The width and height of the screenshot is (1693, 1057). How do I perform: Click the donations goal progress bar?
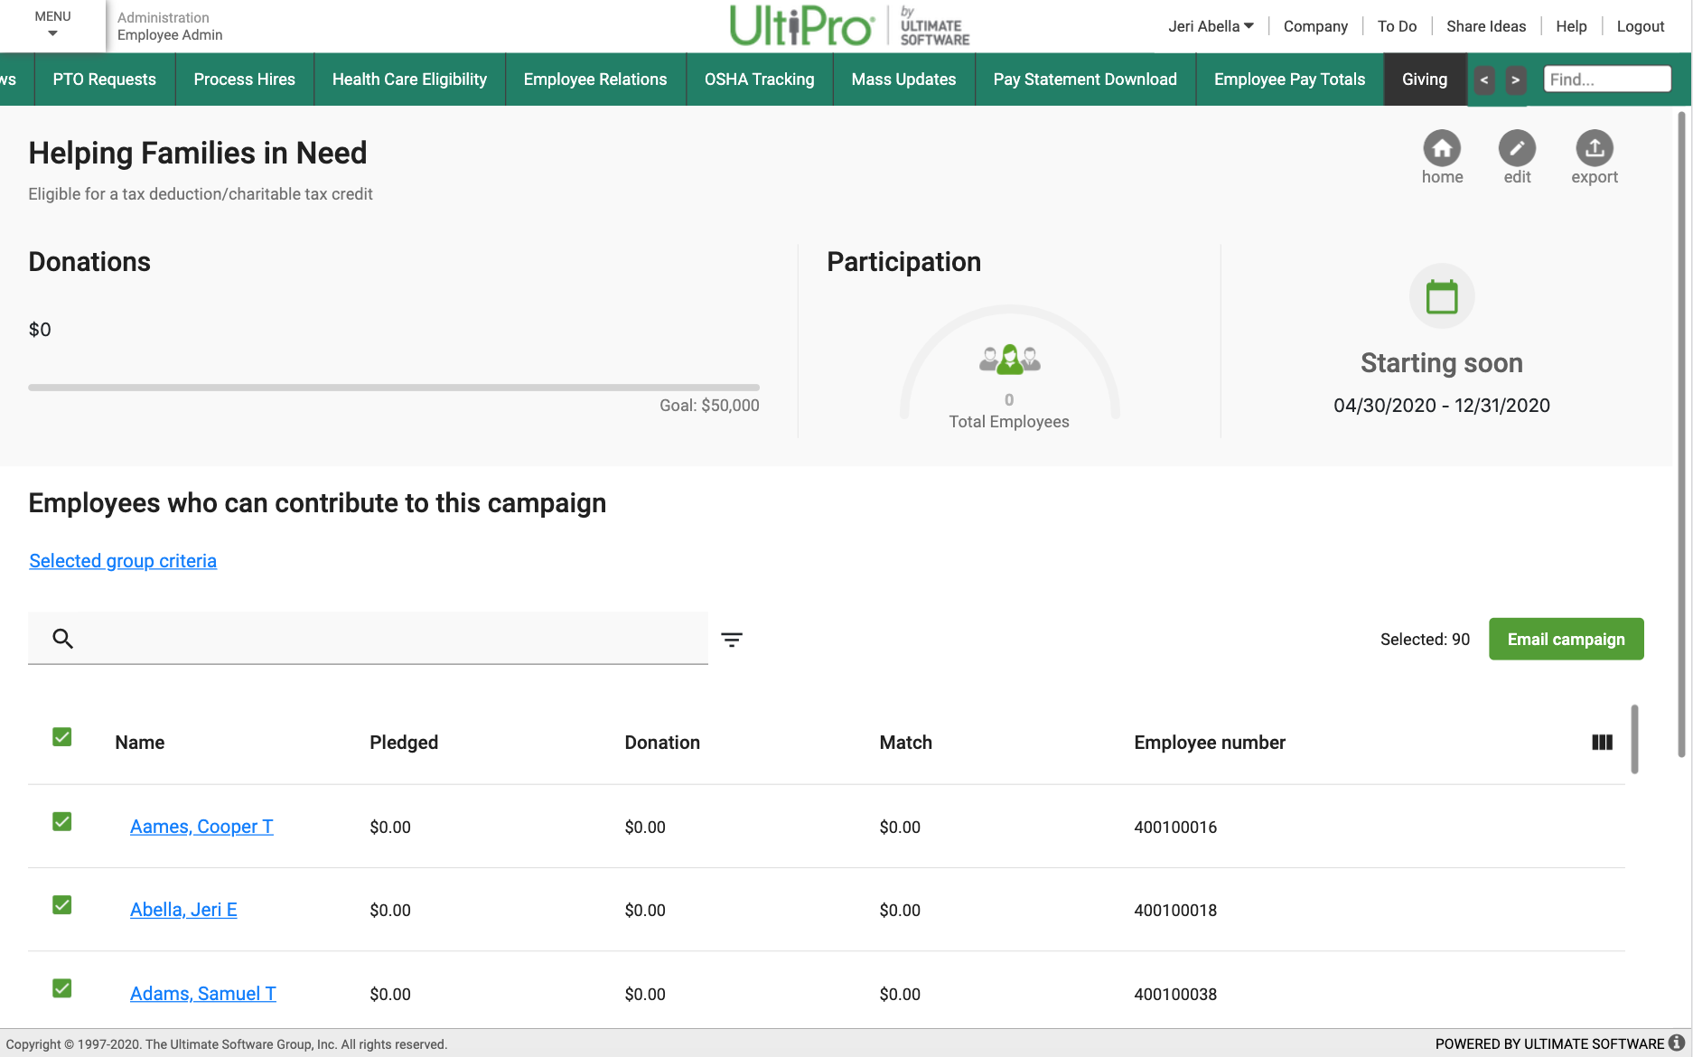click(394, 388)
